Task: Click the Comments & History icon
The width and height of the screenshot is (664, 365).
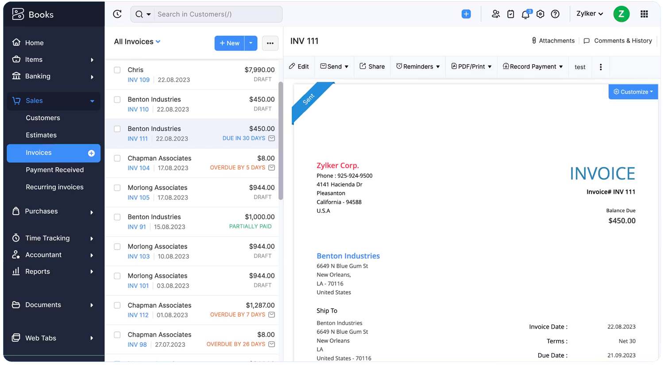Action: click(x=587, y=41)
